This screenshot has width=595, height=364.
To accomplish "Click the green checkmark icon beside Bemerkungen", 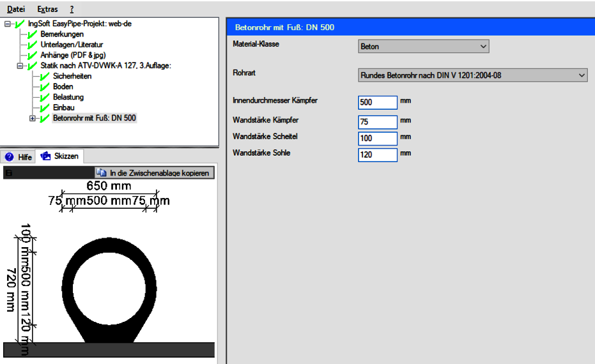I will click(33, 34).
